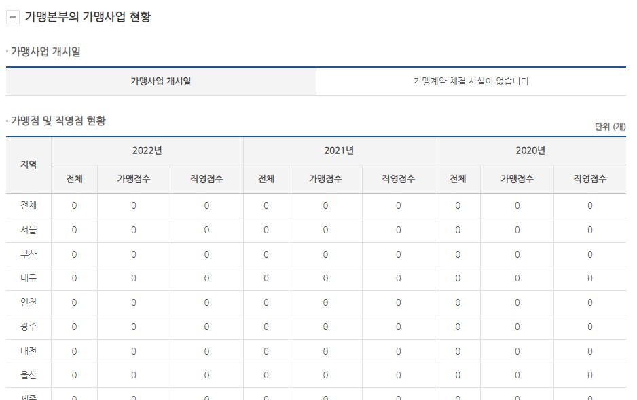Click 인천 row 2022년 가맹점수 value
This screenshot has width=637, height=400.
pos(134,302)
